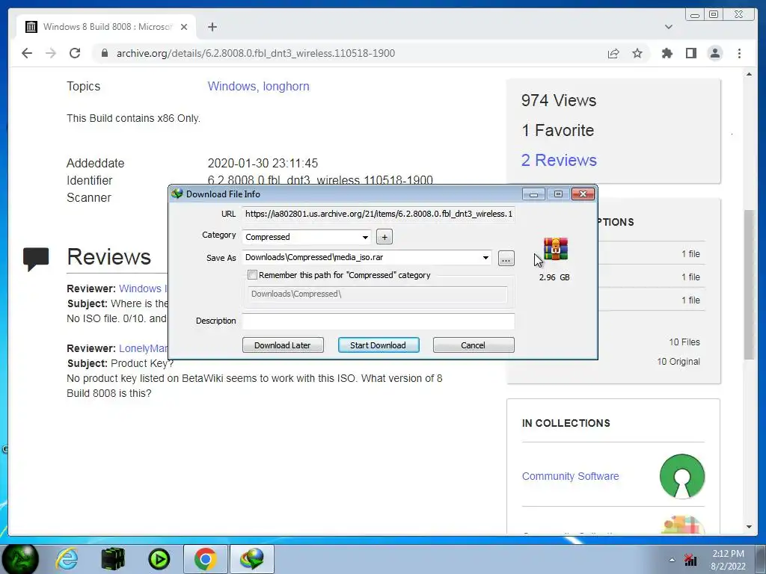This screenshot has height=574, width=766.
Task: Close the Windows 8 Build 8008 tab
Action: 184,27
